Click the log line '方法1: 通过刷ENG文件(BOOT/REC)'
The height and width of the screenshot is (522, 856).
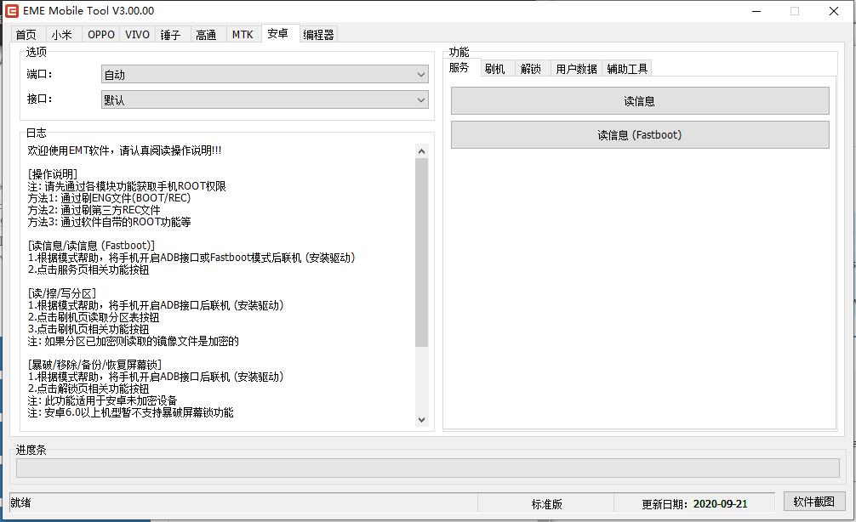[109, 198]
